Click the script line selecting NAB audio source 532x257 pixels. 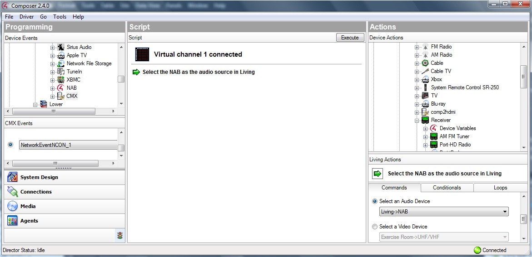[x=199, y=72]
